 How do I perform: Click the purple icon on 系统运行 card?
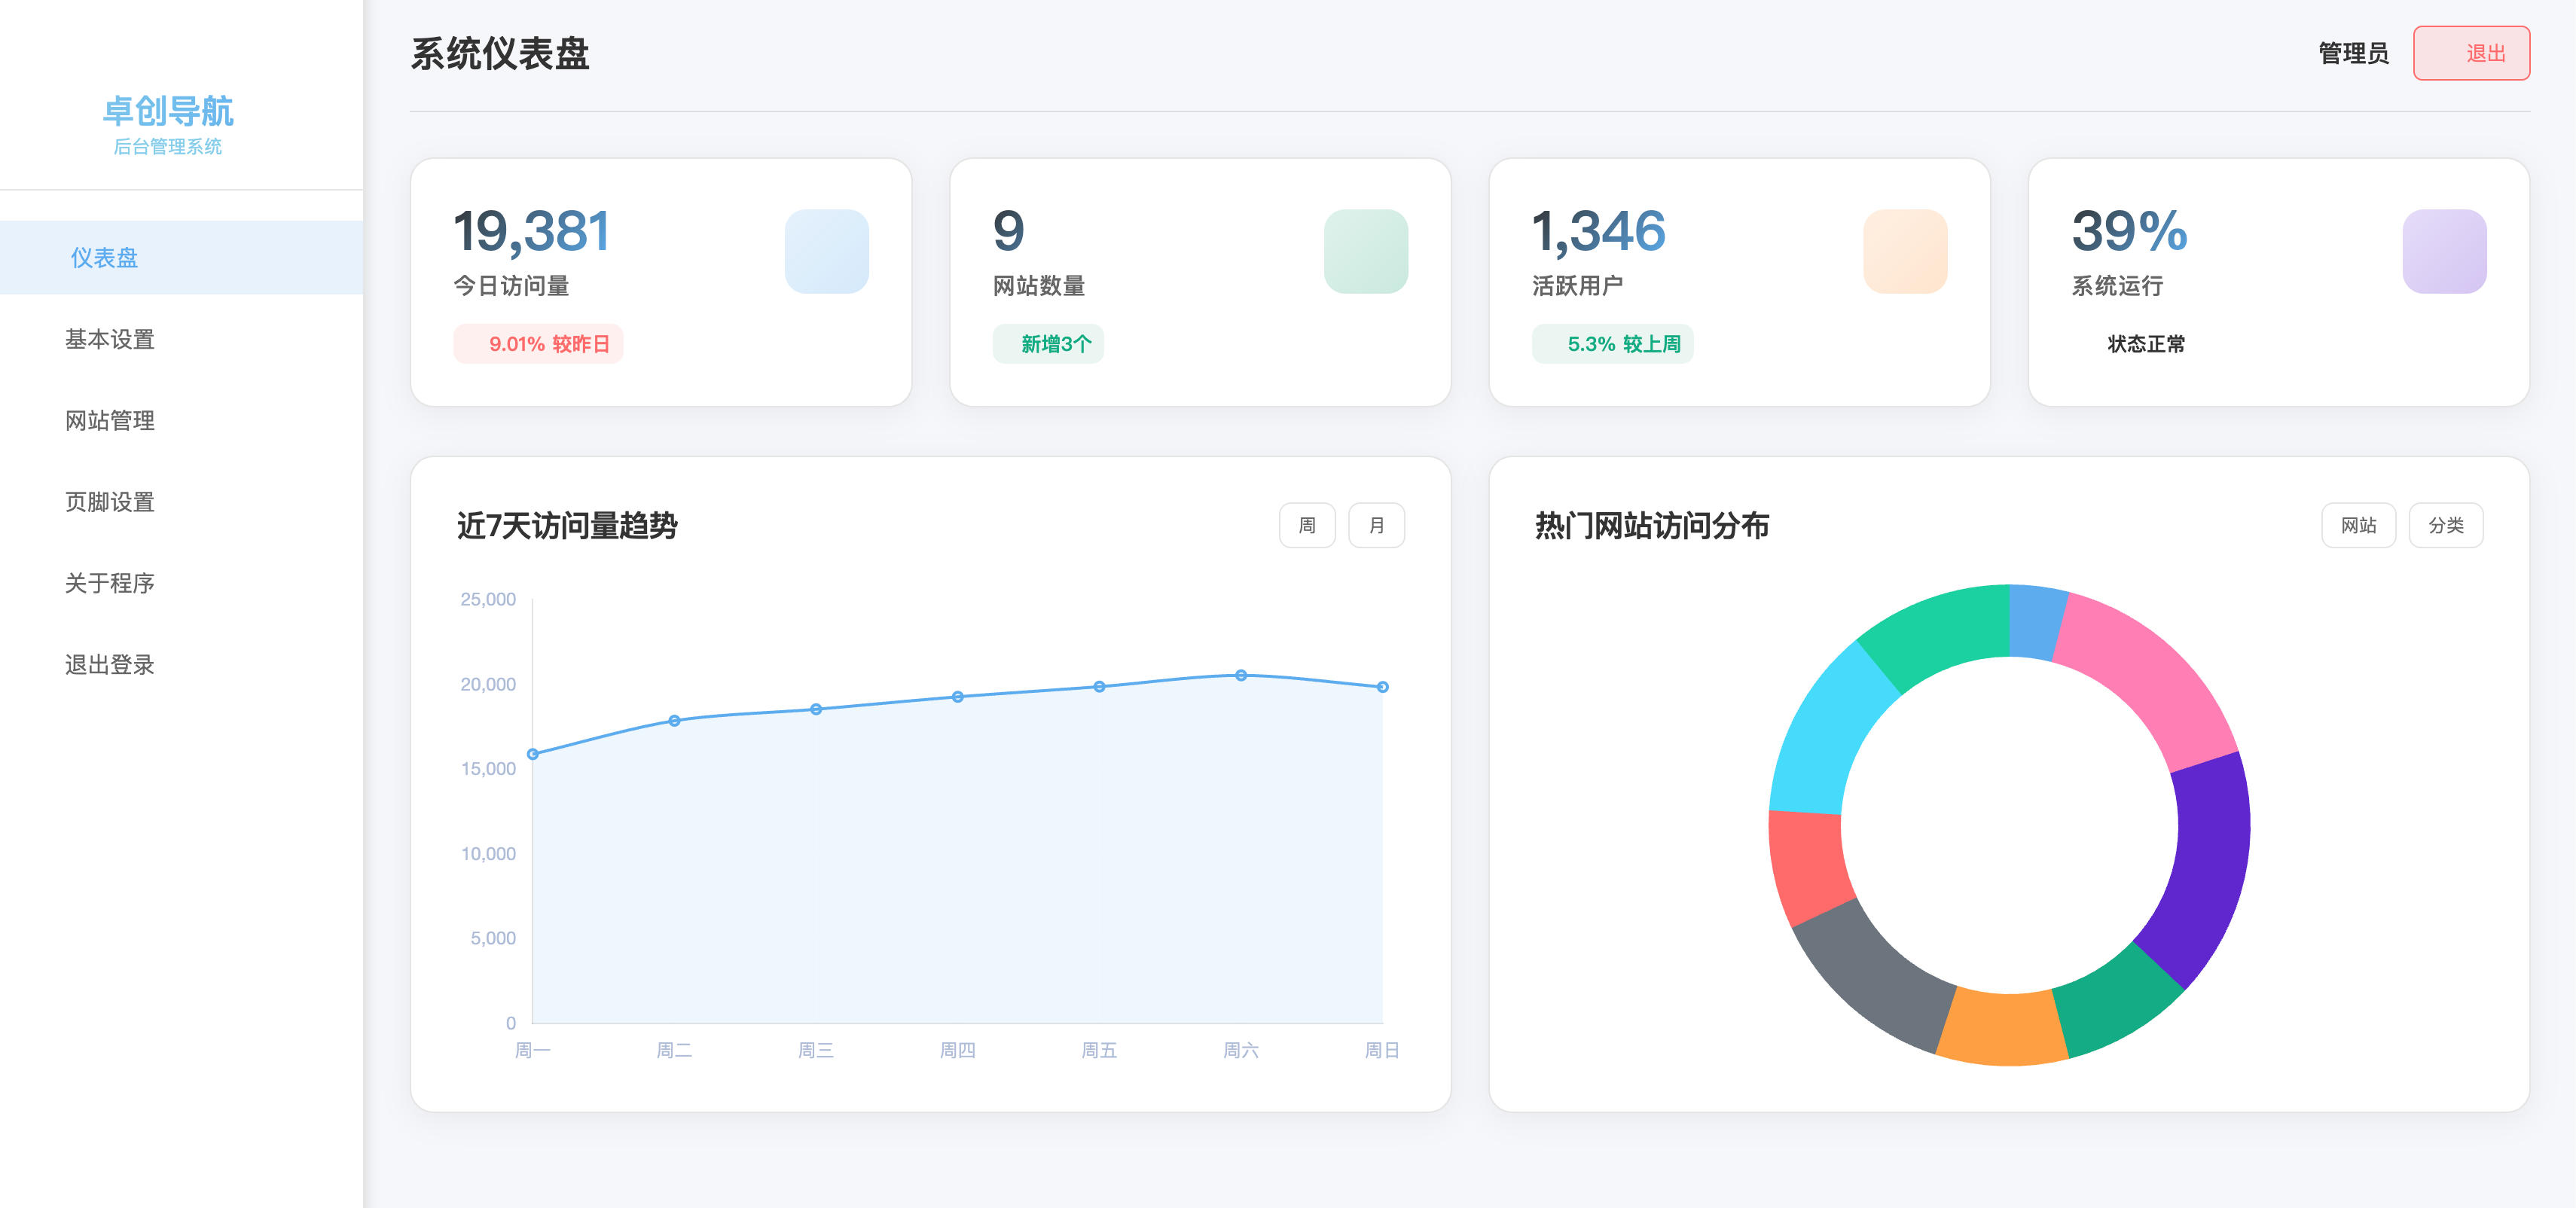2444,251
